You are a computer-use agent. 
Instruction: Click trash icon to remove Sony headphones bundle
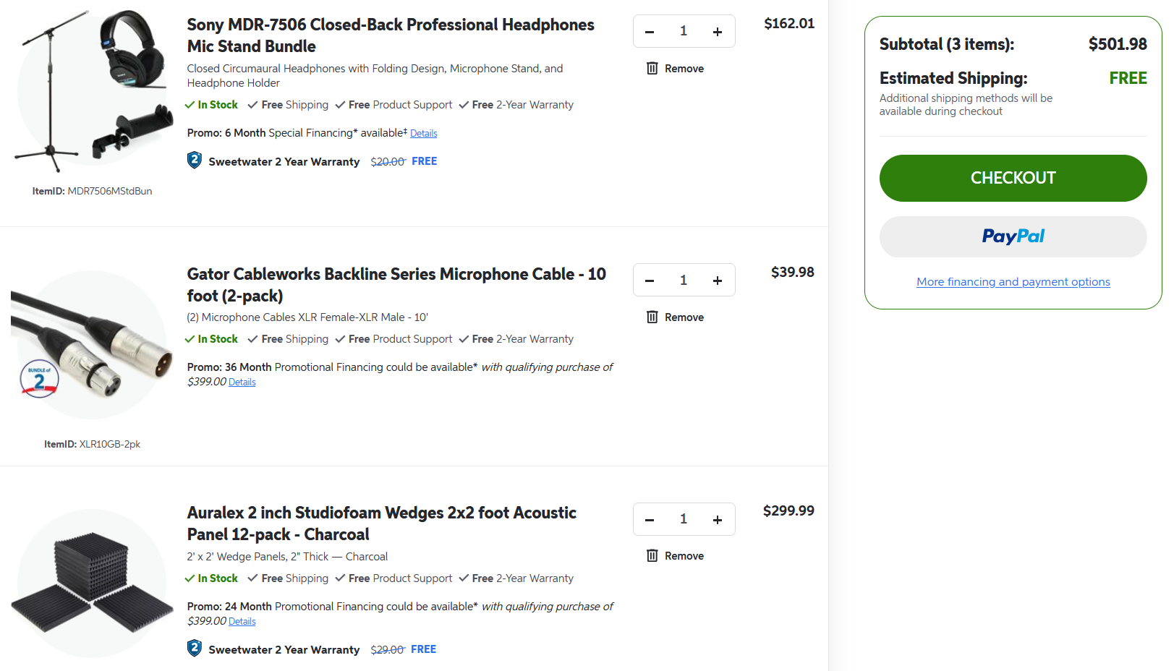(652, 69)
